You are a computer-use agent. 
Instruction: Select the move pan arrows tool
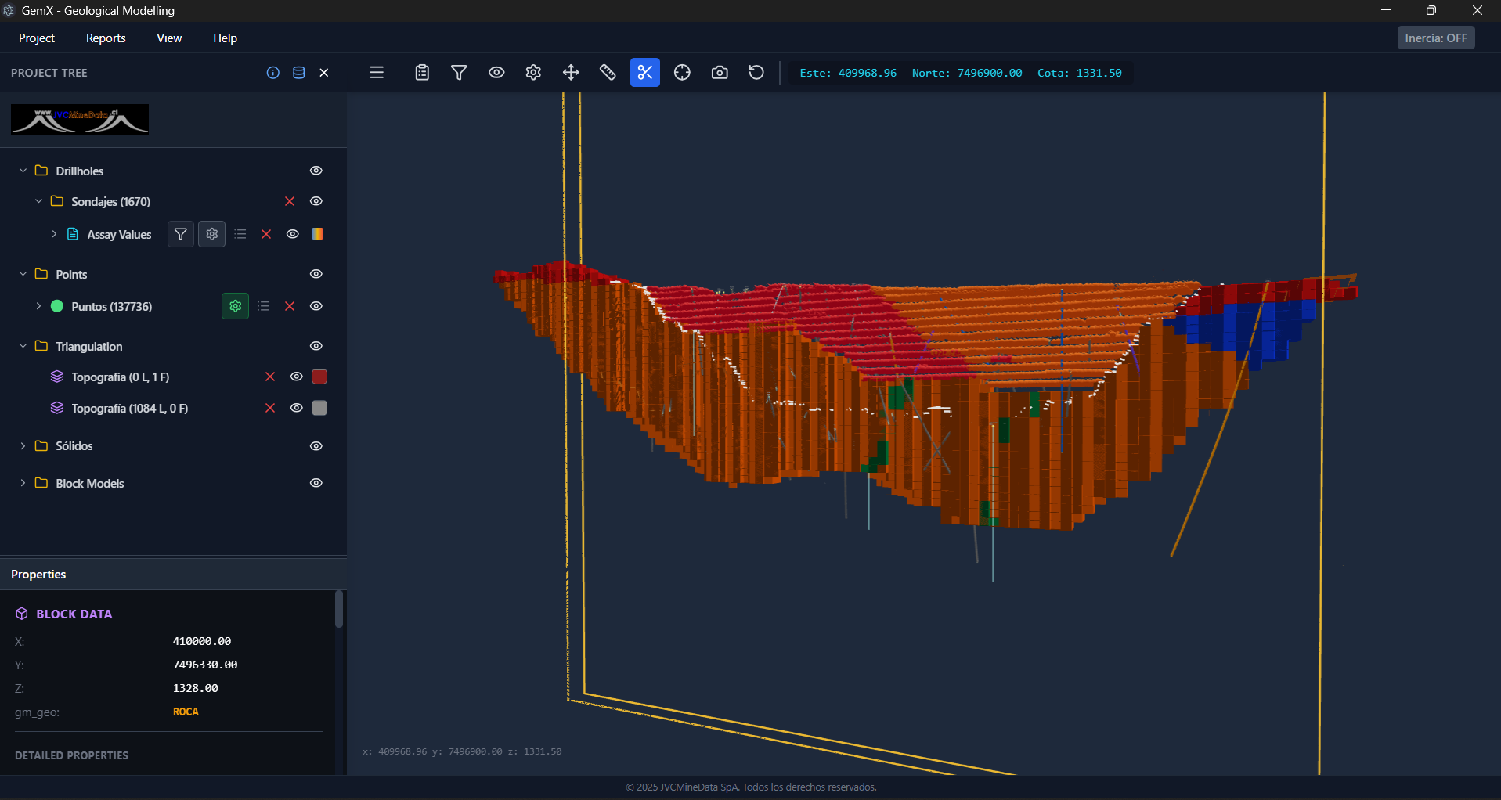[571, 73]
